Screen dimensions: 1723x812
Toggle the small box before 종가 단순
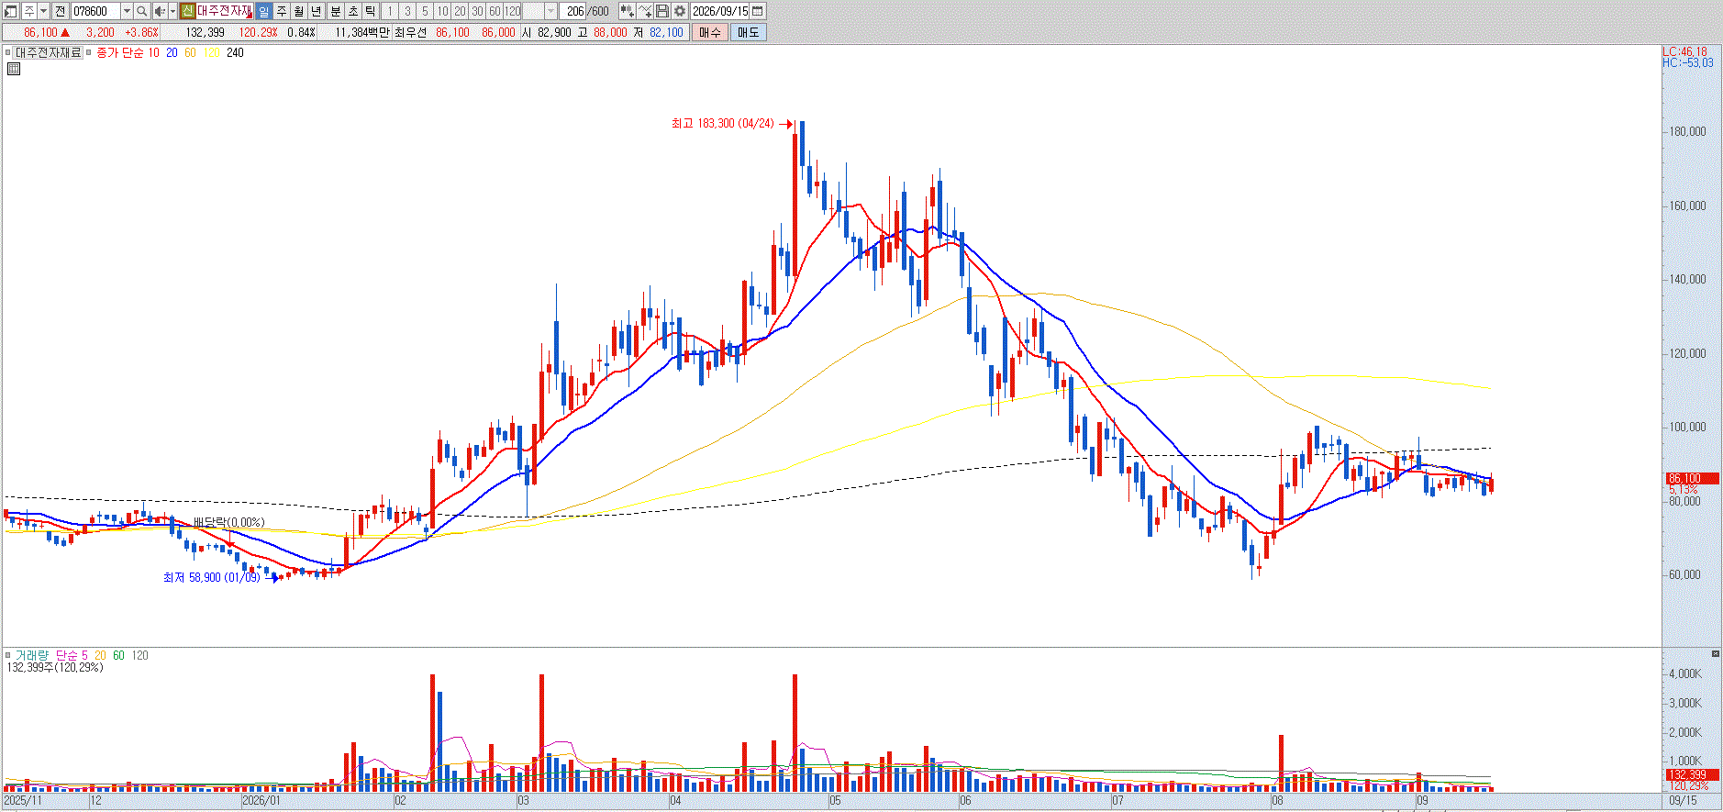click(88, 52)
